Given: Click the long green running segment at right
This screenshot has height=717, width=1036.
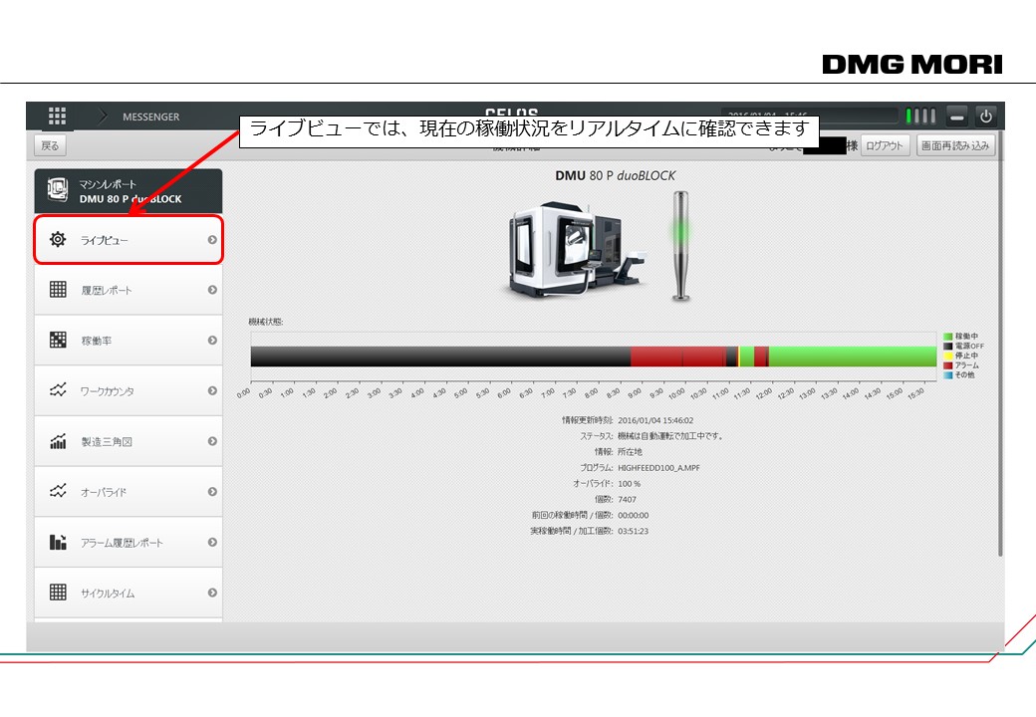Looking at the screenshot, I should (853, 357).
